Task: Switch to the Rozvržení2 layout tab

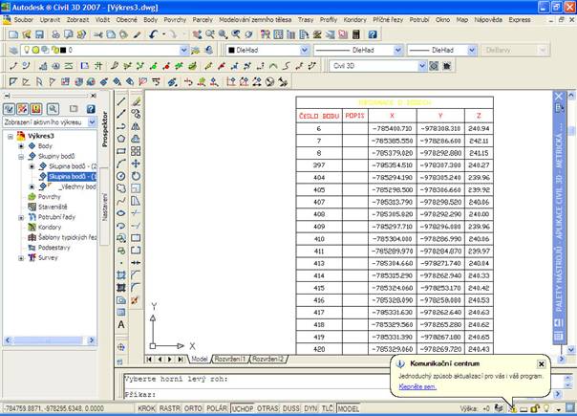Action: (x=267, y=359)
